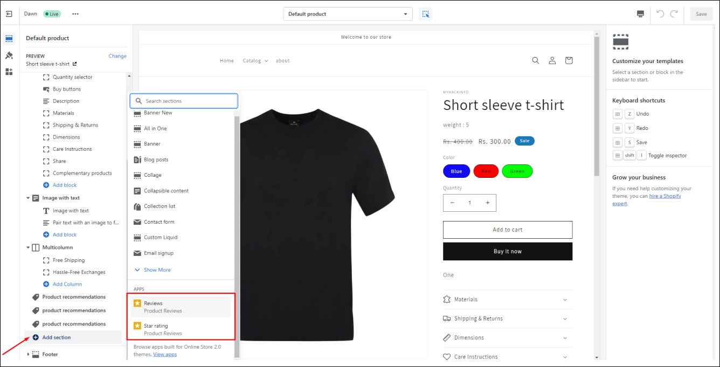Select the Green color option

[517, 171]
